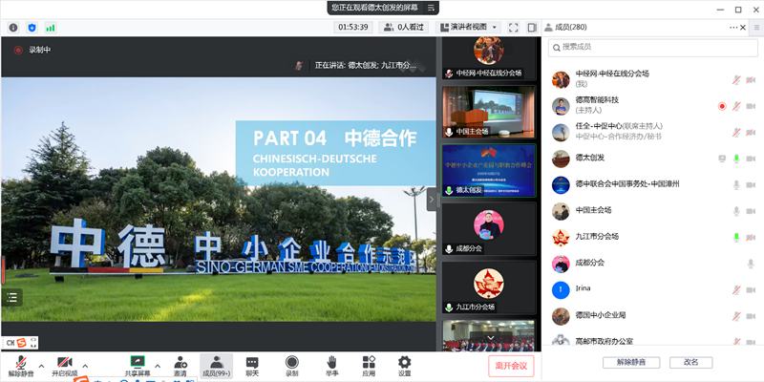Select 中国主会场 in members list

tap(653, 210)
